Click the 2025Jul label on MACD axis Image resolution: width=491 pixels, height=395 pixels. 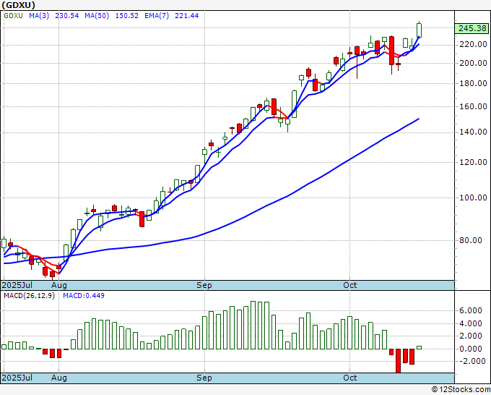click(x=17, y=378)
